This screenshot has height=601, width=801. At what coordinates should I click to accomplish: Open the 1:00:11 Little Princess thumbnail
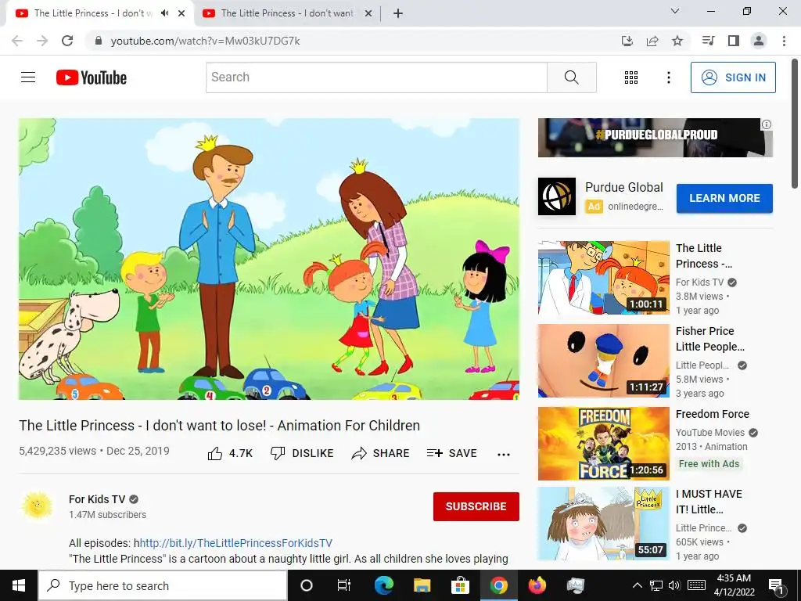[x=603, y=278]
